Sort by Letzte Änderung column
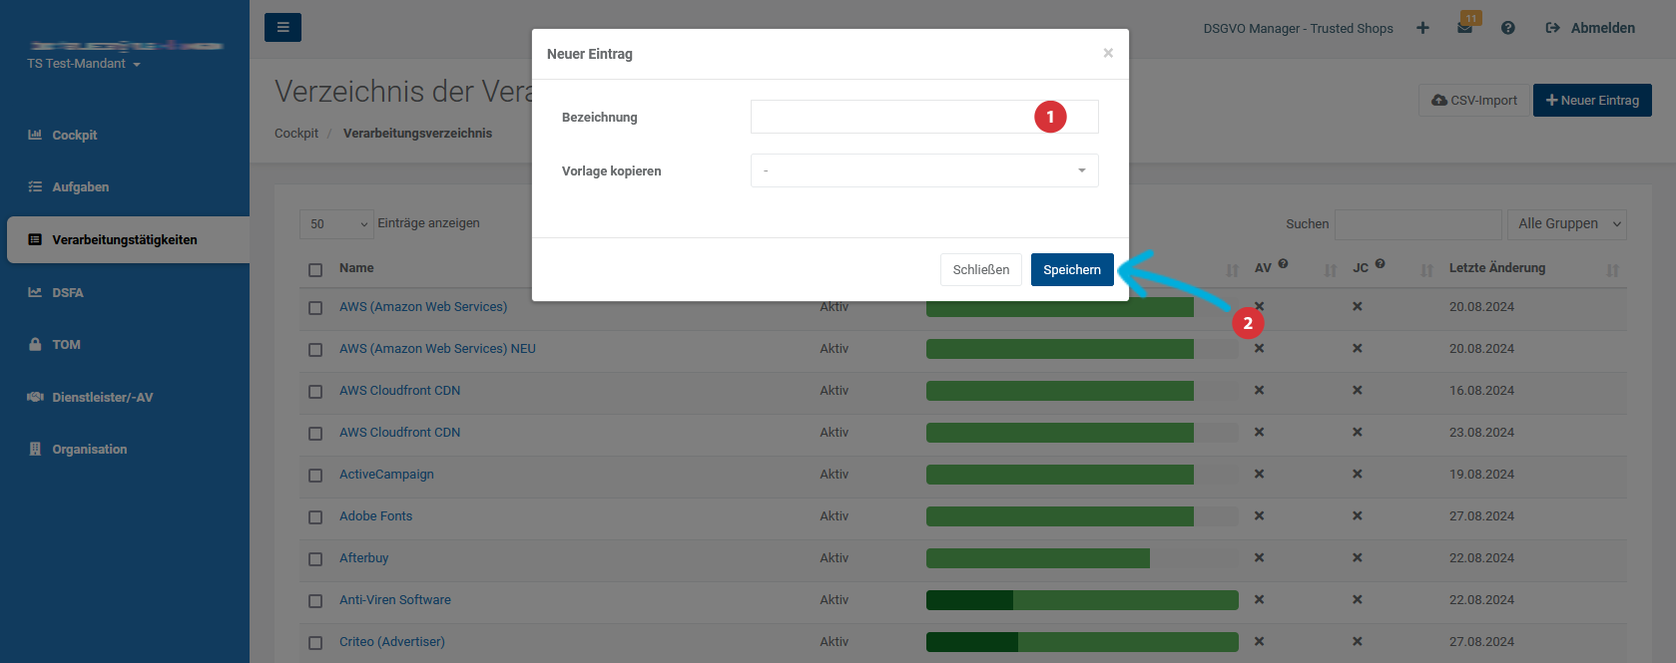This screenshot has height=663, width=1676. pyautogui.click(x=1497, y=267)
